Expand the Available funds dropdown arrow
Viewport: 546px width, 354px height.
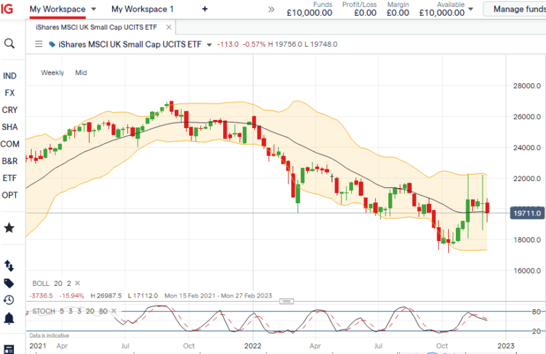pos(471,9)
